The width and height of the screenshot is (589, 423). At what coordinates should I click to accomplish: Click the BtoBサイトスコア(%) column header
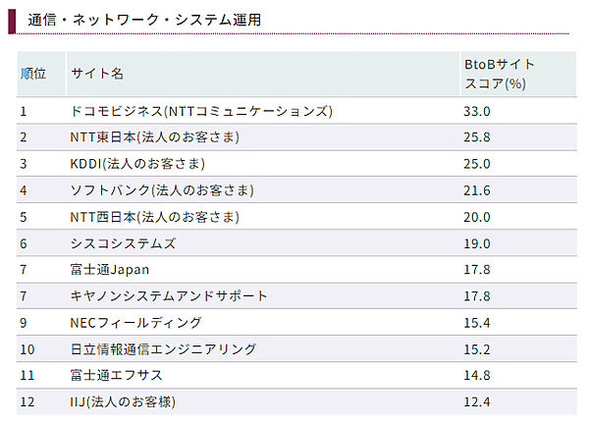[x=499, y=74]
